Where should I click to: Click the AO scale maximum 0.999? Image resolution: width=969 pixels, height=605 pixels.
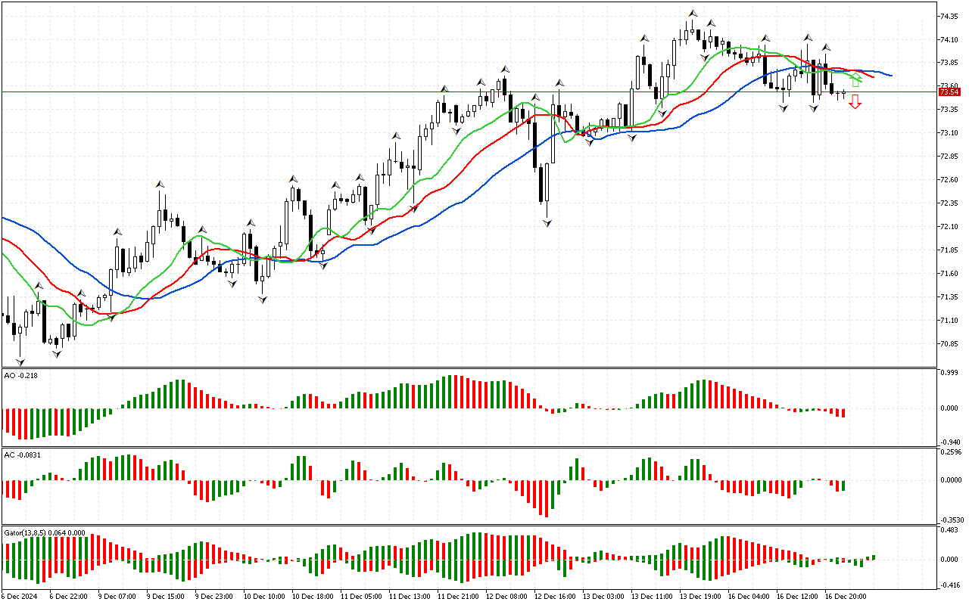coord(949,373)
